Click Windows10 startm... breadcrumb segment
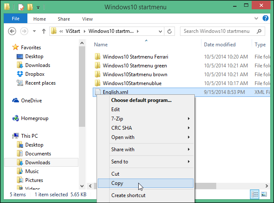The width and height of the screenshot is (274, 203). pyautogui.click(x=111, y=31)
